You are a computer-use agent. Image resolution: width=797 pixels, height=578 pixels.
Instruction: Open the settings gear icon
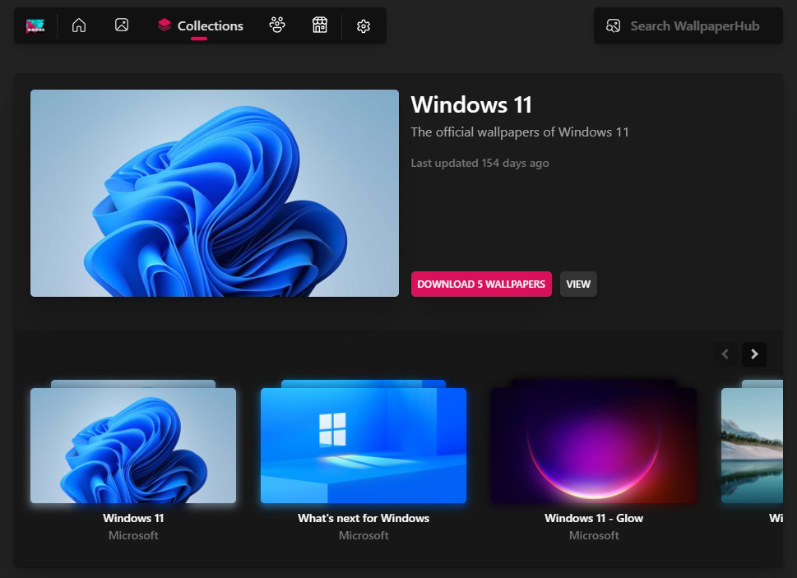pos(364,26)
